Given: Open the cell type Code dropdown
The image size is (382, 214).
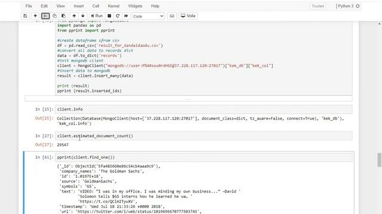Looking at the screenshot, I should 148,16.
